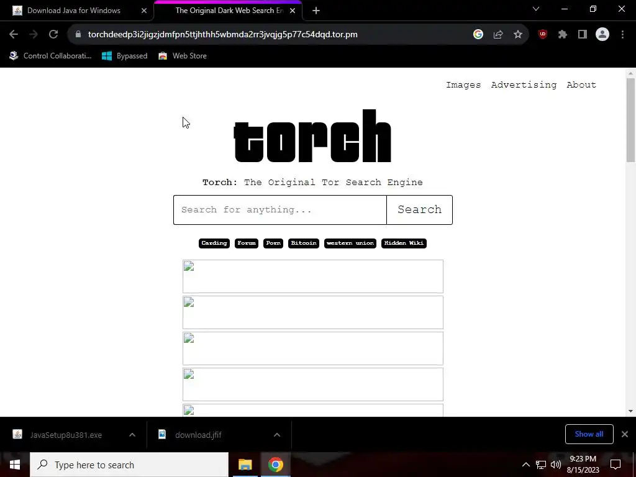Open the About link
Screen dimensions: 636x477
581,84
